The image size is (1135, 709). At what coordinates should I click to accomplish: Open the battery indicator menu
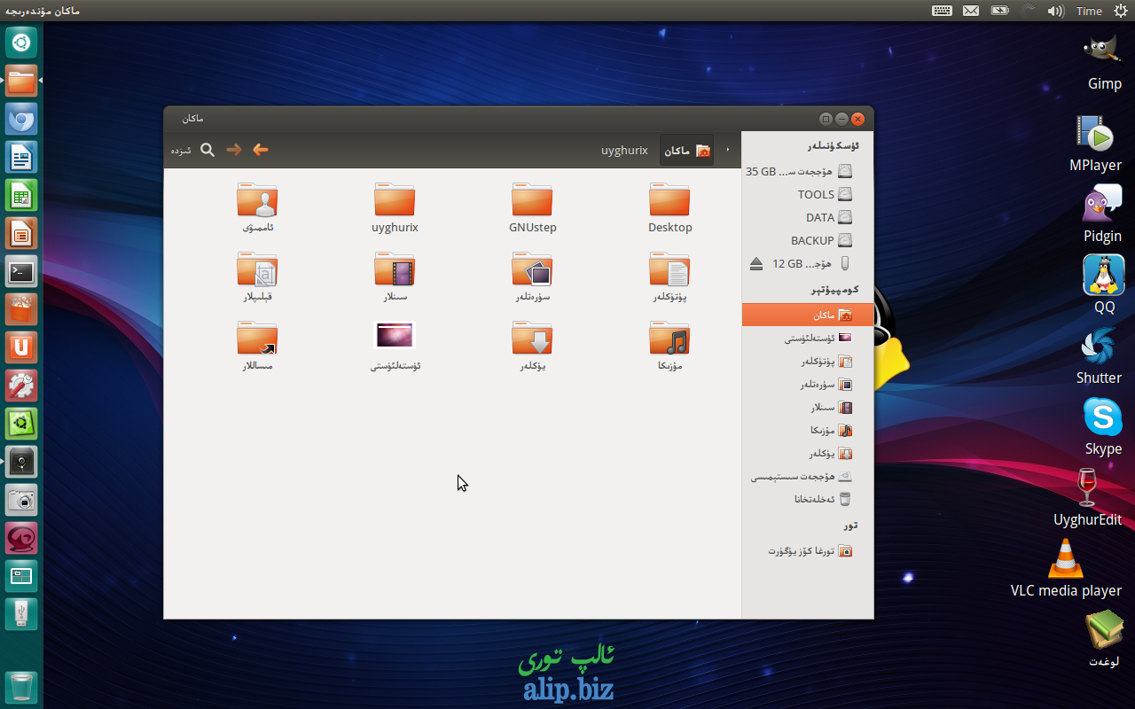coord(1000,11)
